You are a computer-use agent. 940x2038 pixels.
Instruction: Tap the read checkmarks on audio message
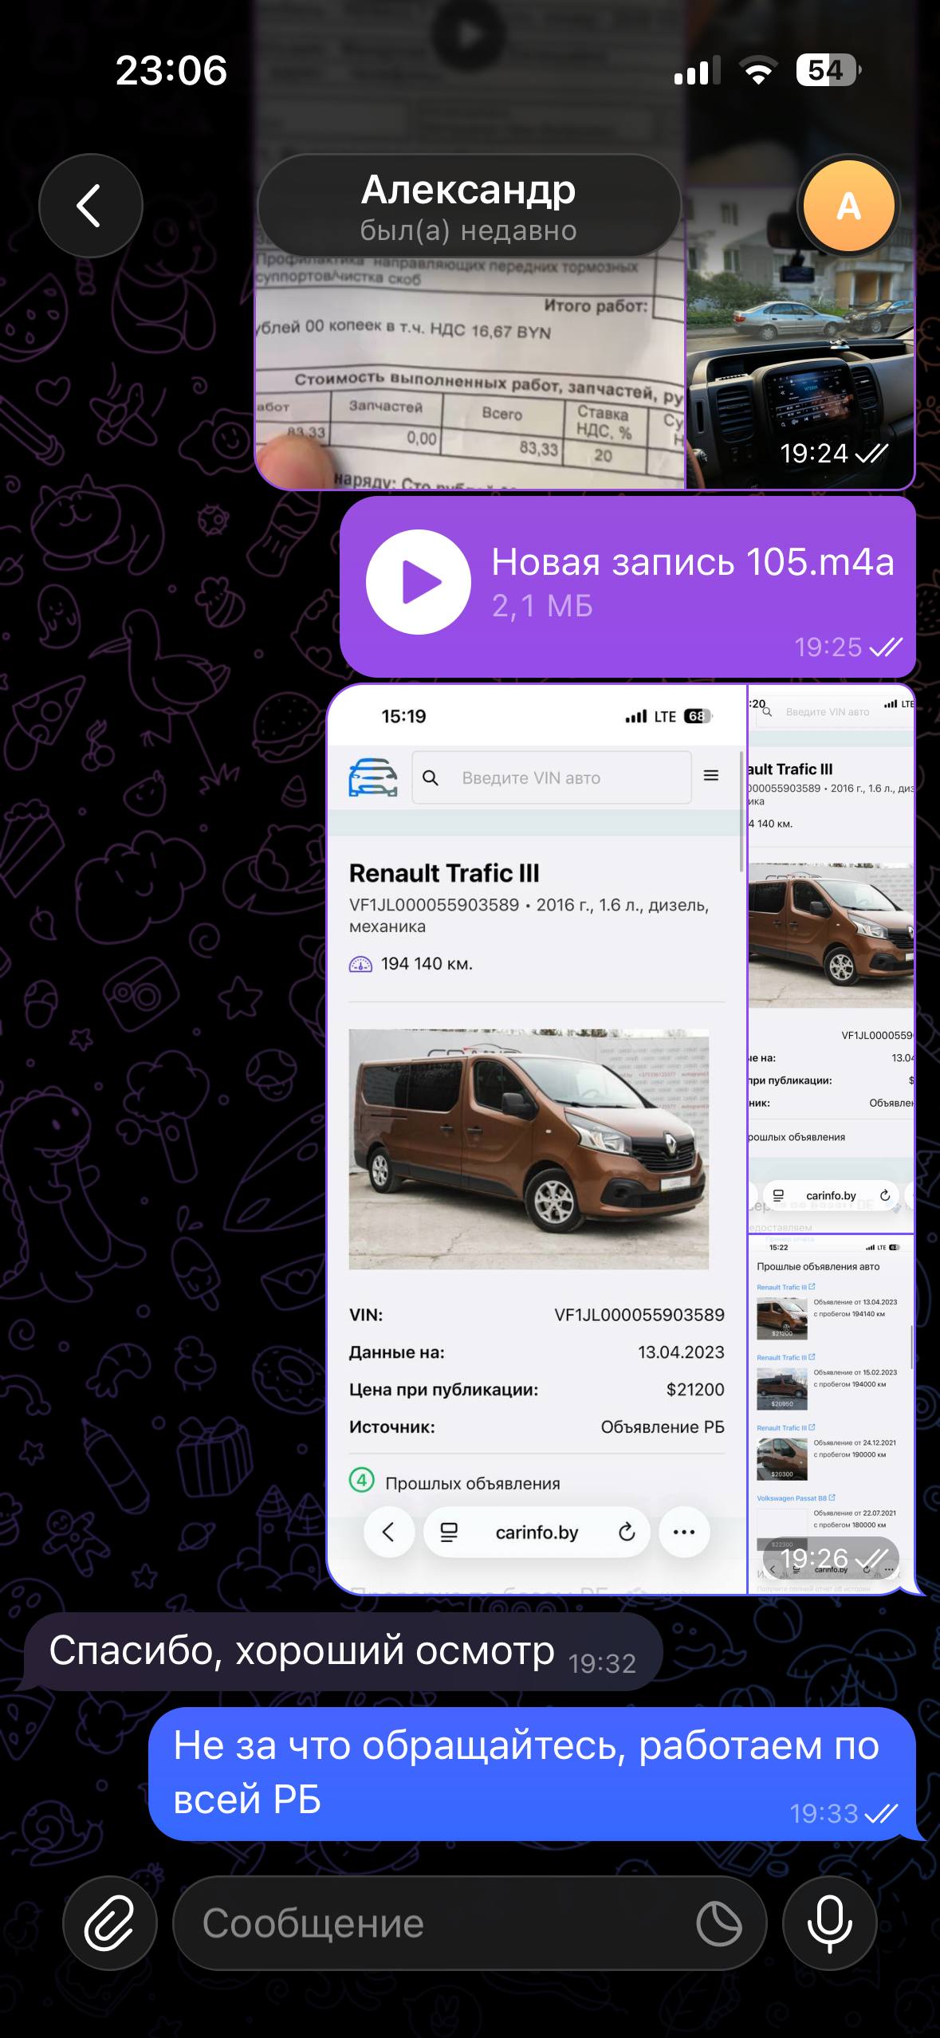(886, 647)
